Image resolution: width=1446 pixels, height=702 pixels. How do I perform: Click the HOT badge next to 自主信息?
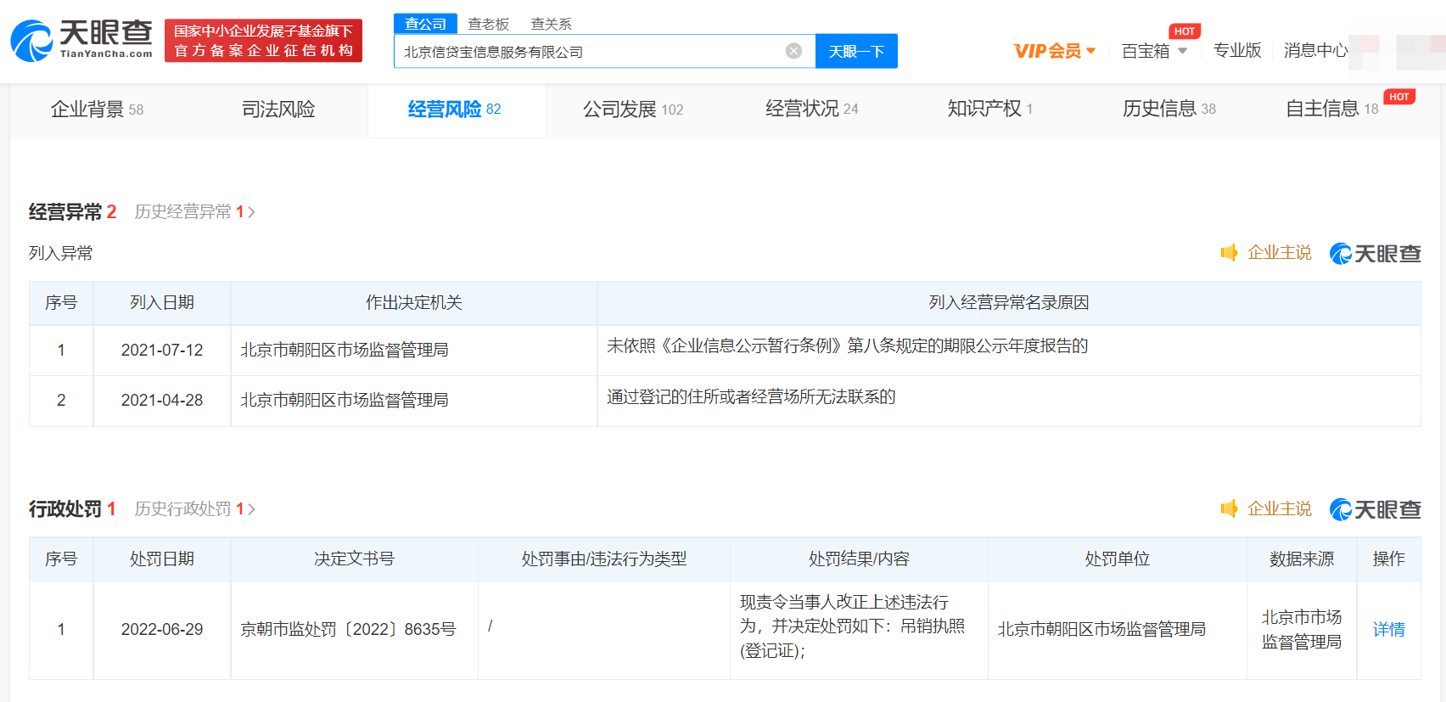pyautogui.click(x=1399, y=97)
